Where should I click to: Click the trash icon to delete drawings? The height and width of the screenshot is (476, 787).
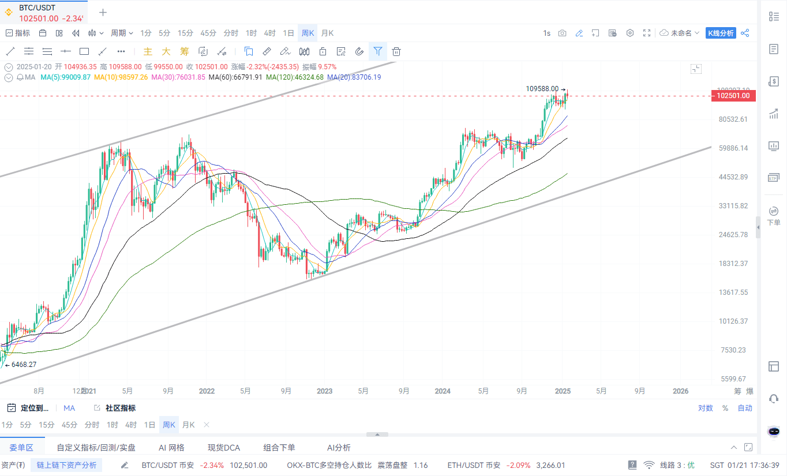tap(396, 51)
